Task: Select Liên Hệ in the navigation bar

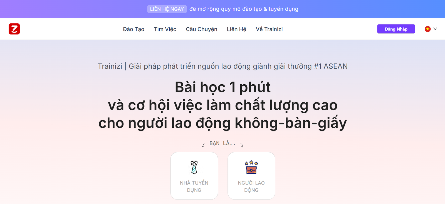Action: coord(236,29)
